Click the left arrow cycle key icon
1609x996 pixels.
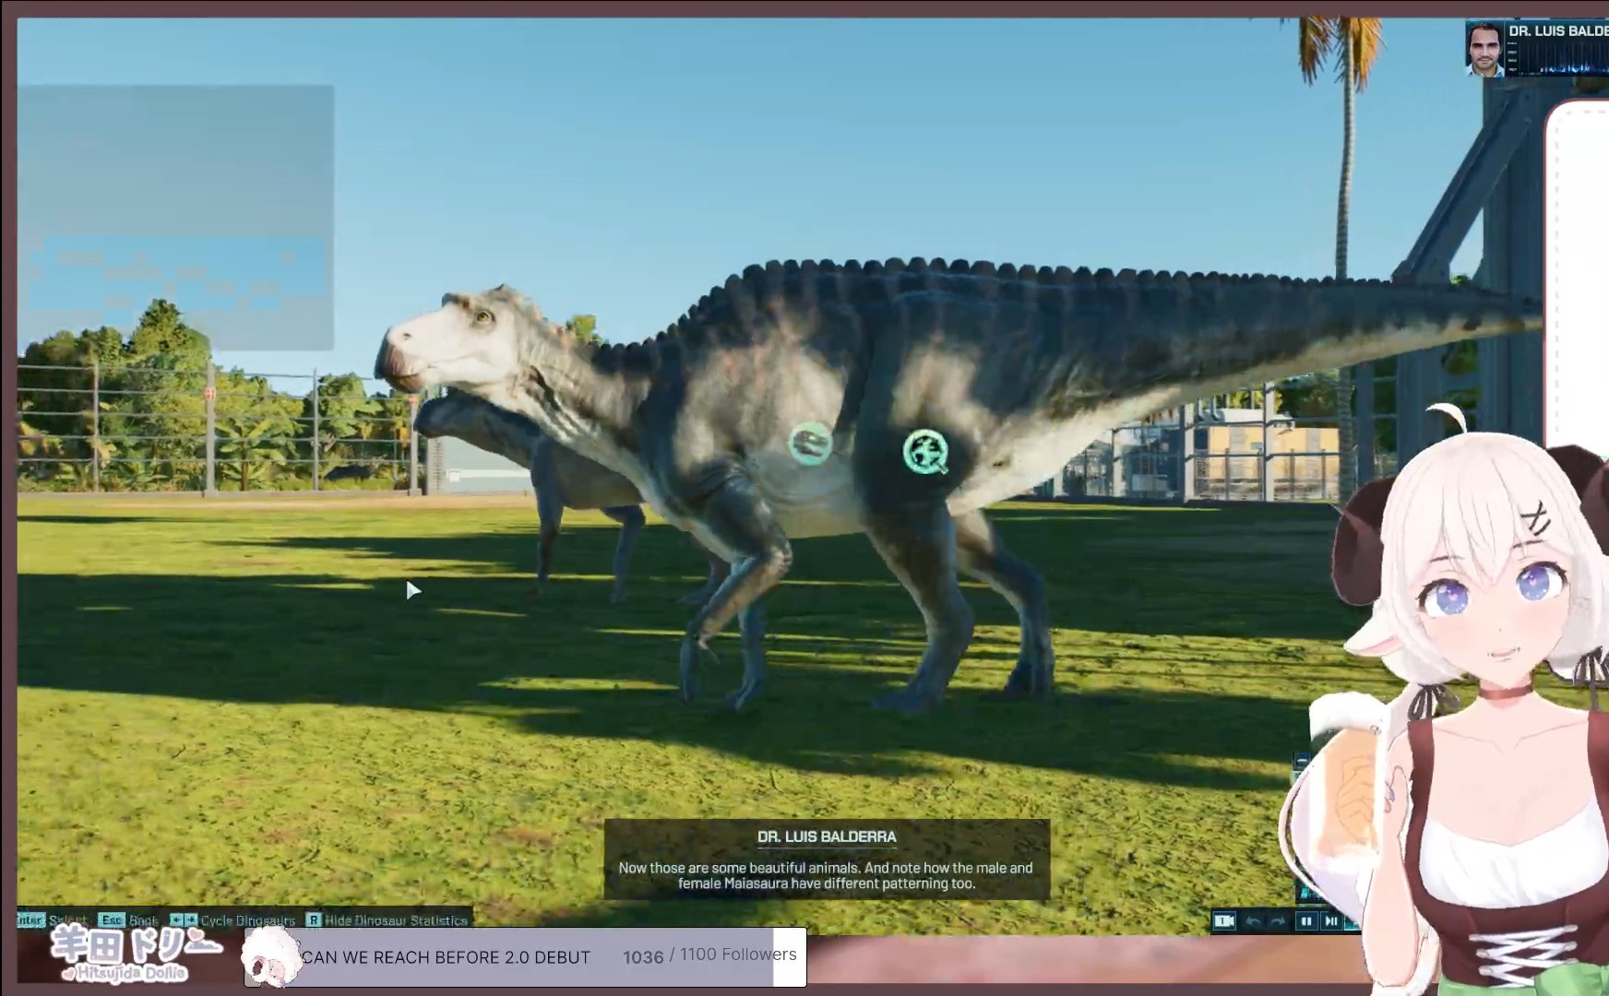coord(176,920)
